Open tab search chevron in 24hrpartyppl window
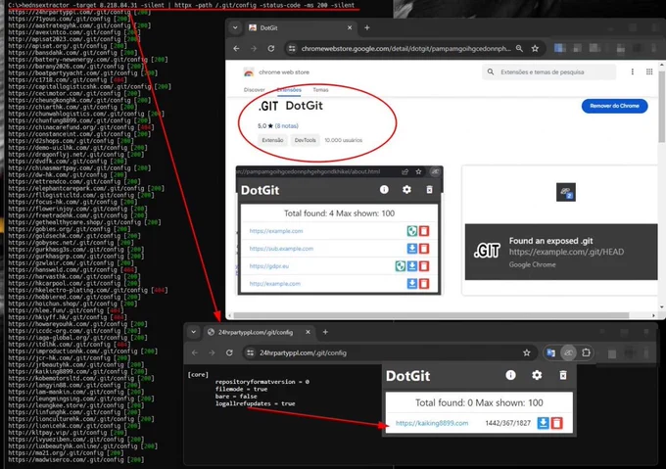The width and height of the screenshot is (666, 469). (193, 332)
